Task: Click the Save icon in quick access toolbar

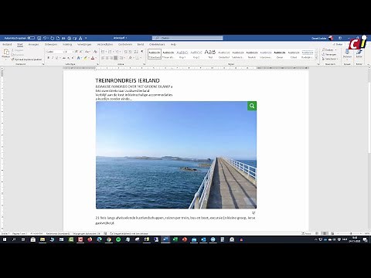Action: tap(39, 38)
